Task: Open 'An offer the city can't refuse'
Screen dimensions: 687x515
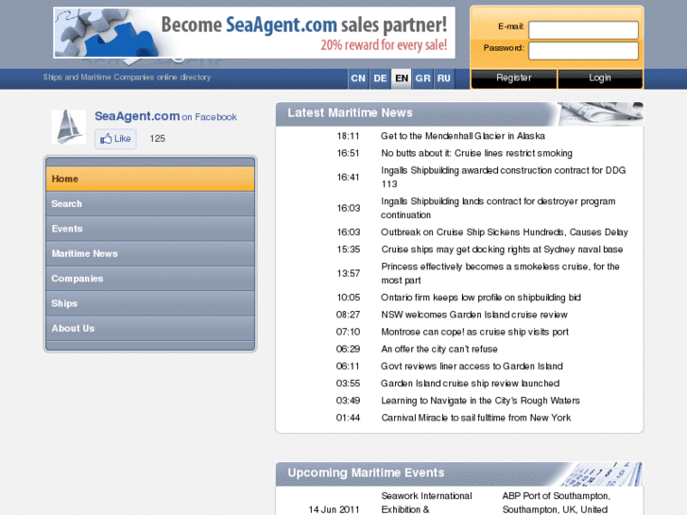Action: coord(439,349)
